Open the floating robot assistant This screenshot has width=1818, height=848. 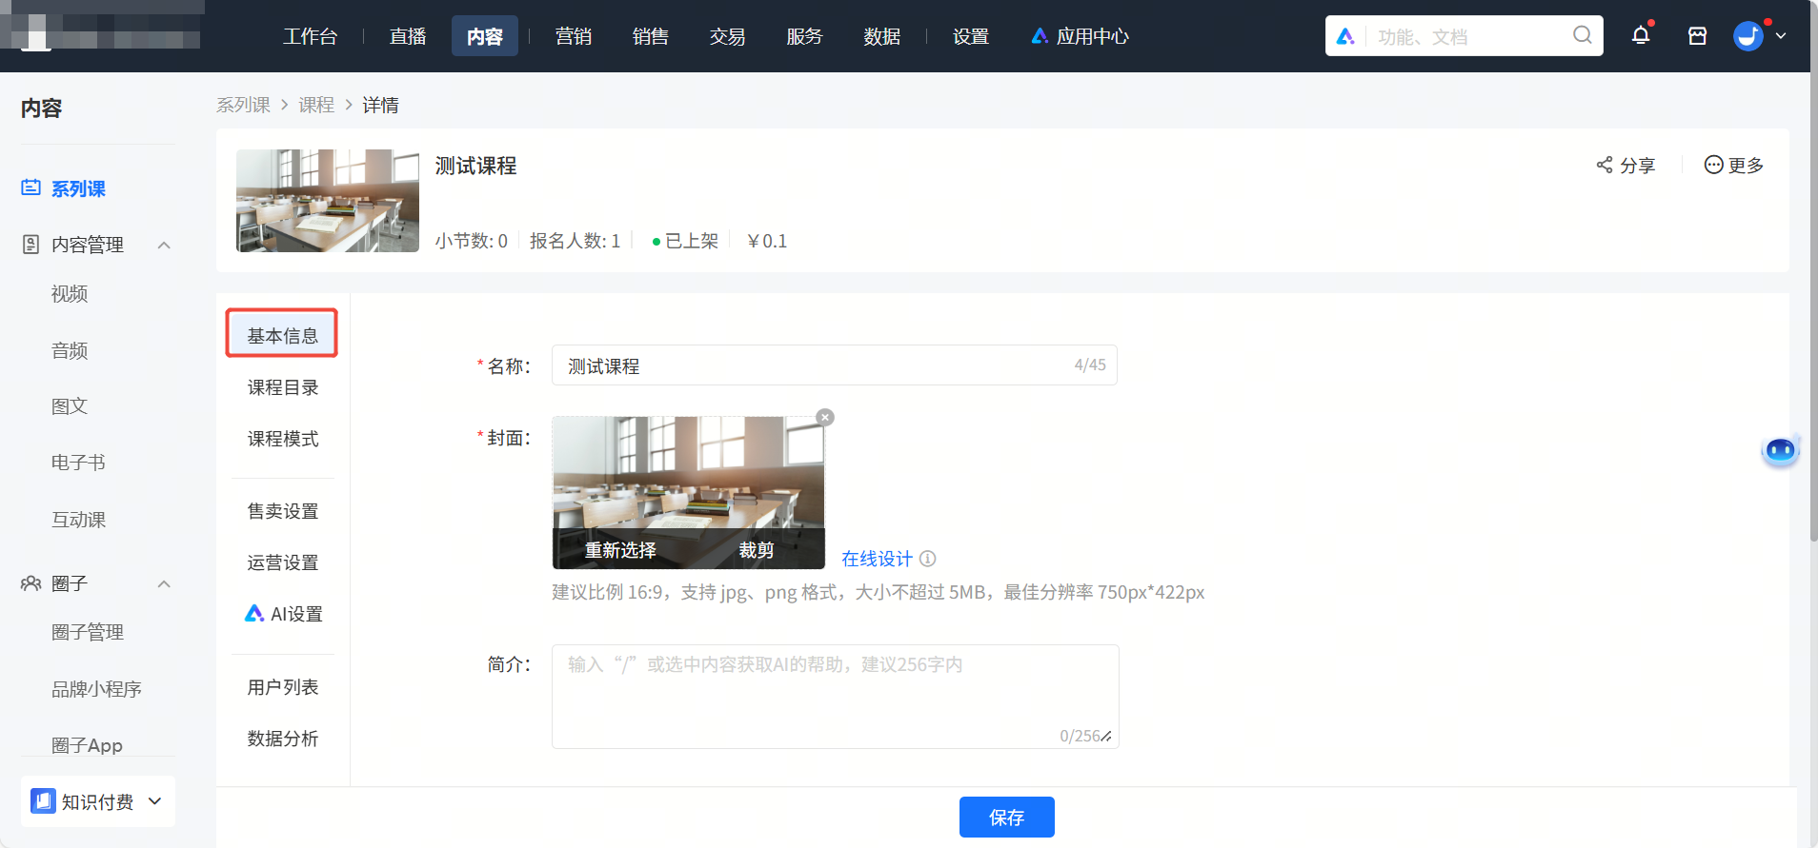1780,450
